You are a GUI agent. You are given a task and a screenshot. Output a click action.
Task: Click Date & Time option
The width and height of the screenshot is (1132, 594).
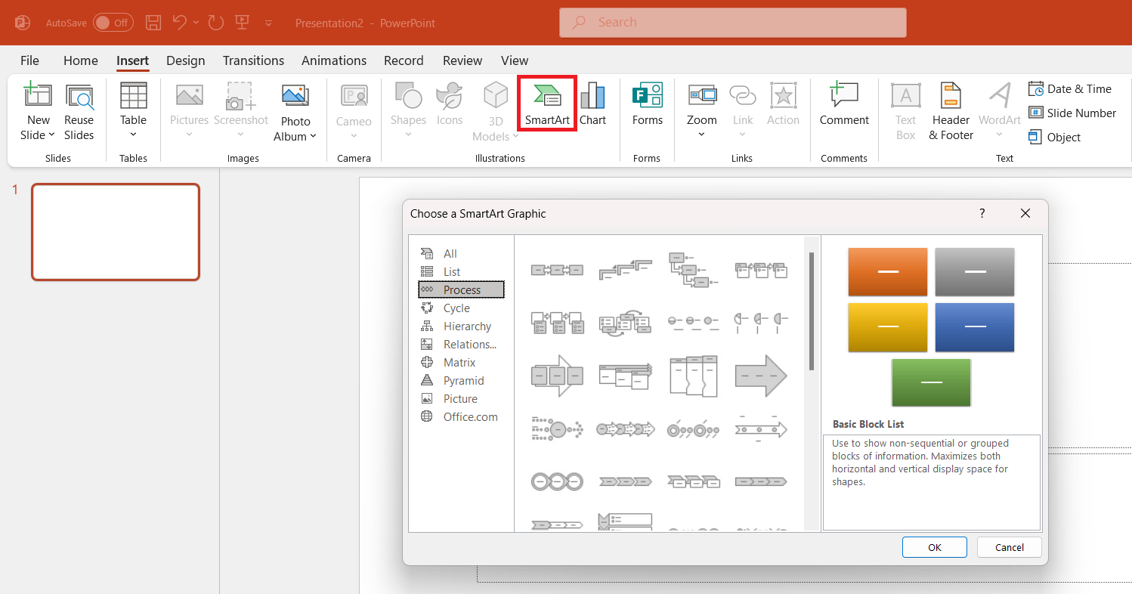1070,88
